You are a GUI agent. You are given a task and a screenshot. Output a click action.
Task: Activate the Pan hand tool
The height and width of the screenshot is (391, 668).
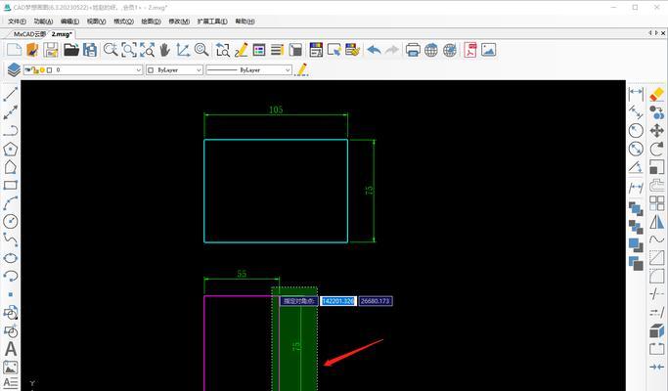pyautogui.click(x=165, y=50)
